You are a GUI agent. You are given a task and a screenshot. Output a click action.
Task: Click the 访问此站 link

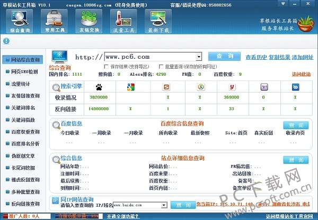pos(301,74)
